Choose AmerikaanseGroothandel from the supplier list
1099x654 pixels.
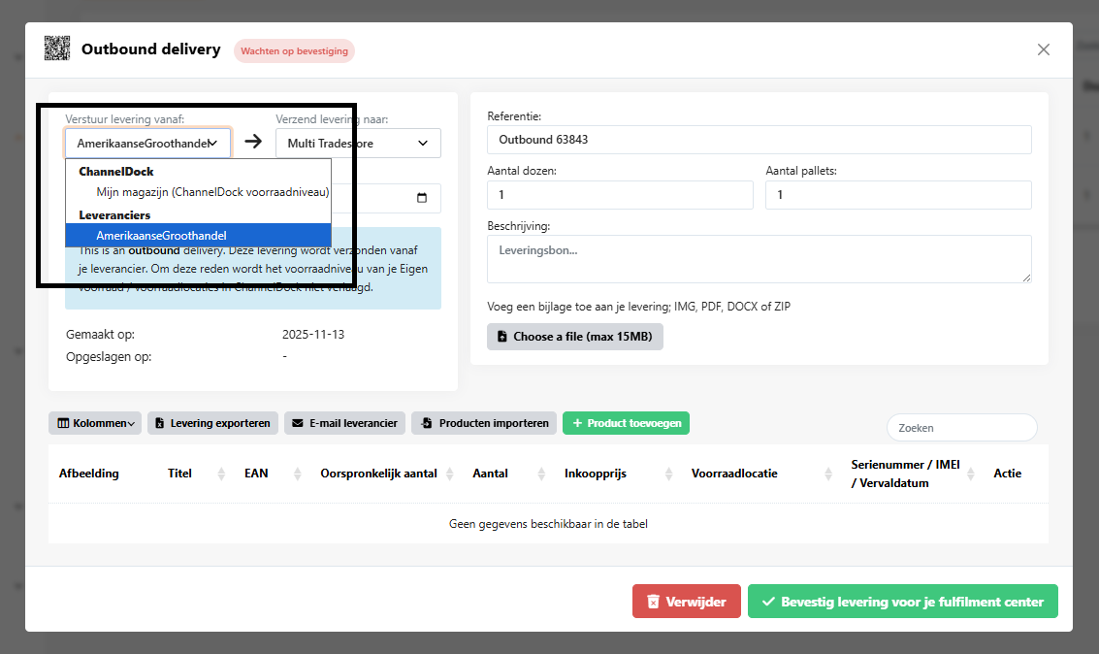pyautogui.click(x=161, y=235)
